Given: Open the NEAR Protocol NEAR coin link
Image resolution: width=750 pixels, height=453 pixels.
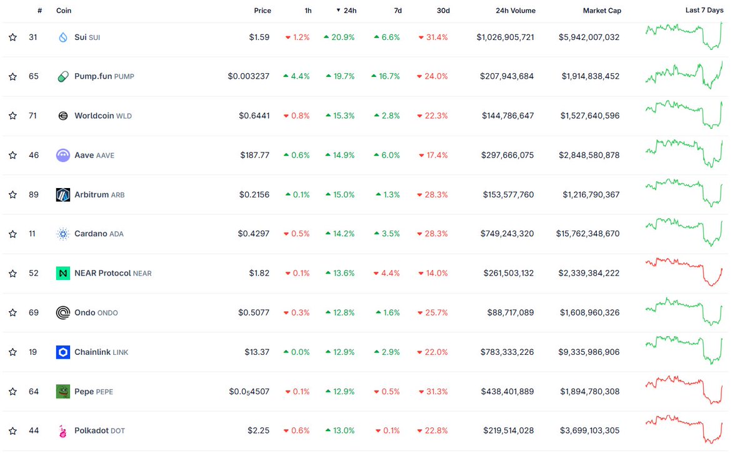Looking at the screenshot, I should pyautogui.click(x=113, y=273).
